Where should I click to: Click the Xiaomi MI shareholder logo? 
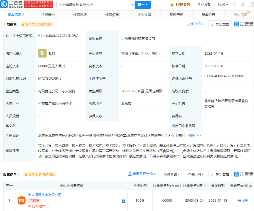pyautogui.click(x=22, y=200)
